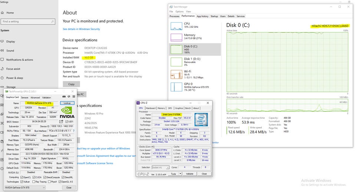
Task: Click the BIOS export share icon
Action: coord(61,121)
